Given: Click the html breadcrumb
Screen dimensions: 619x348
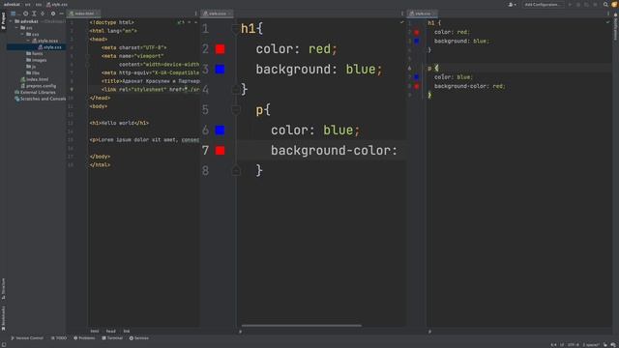Looking at the screenshot, I should 95,332.
